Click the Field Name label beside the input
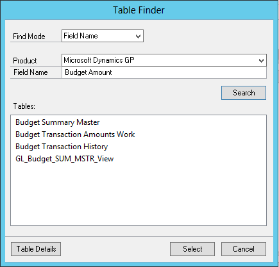This screenshot has height=267, width=279. click(31, 72)
